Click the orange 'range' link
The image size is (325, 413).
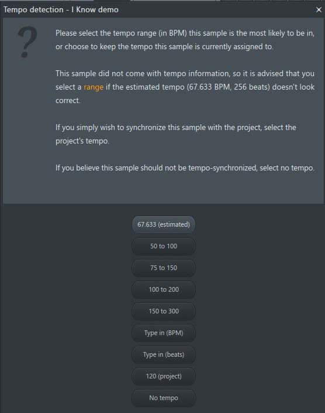[x=94, y=87]
